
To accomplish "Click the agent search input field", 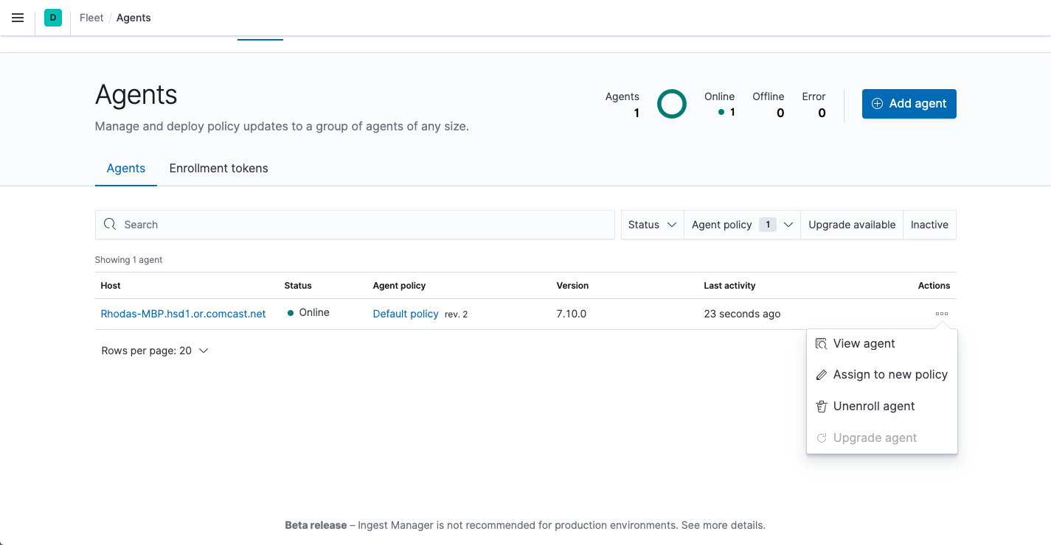I will click(x=361, y=225).
